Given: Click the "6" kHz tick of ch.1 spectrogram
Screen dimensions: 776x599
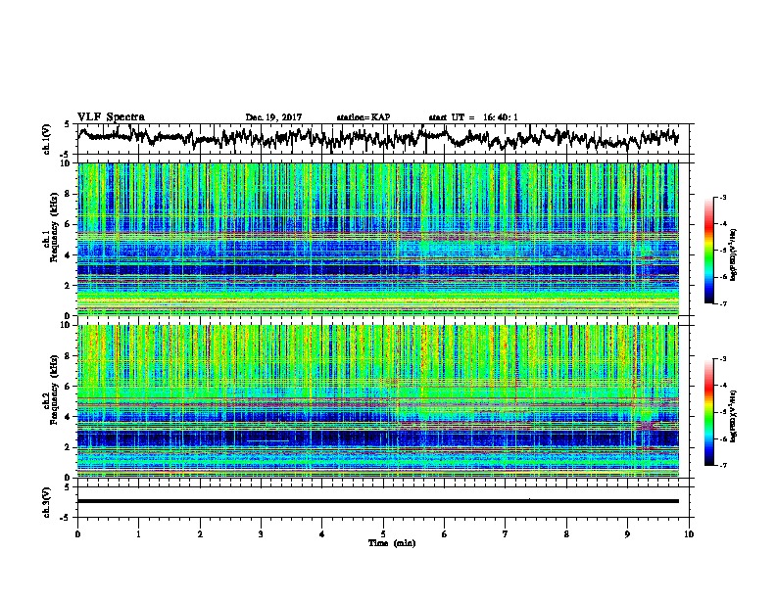Looking at the screenshot, I should (x=70, y=225).
